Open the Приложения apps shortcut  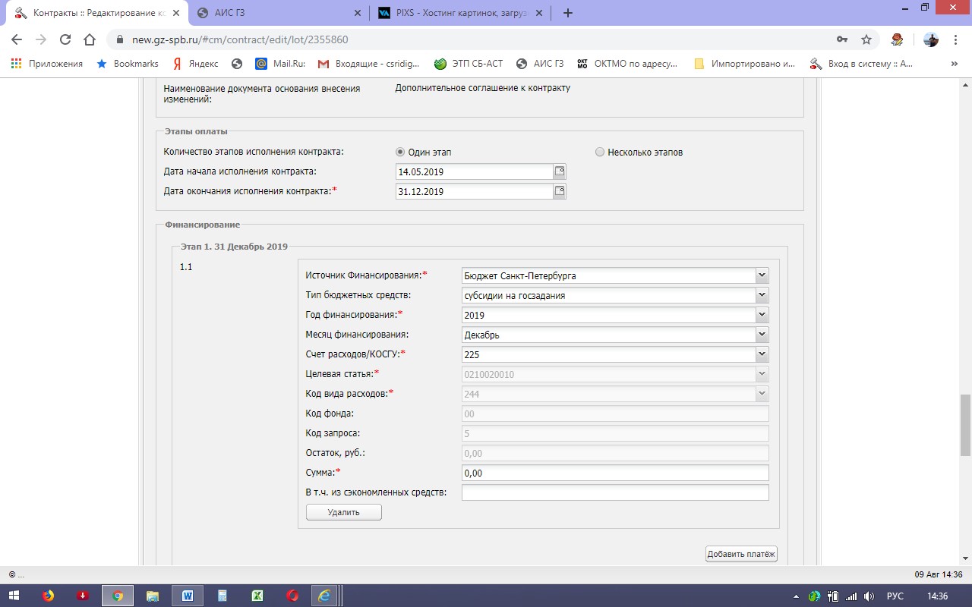pyautogui.click(x=47, y=64)
